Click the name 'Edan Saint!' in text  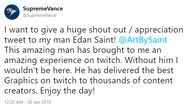(94, 40)
